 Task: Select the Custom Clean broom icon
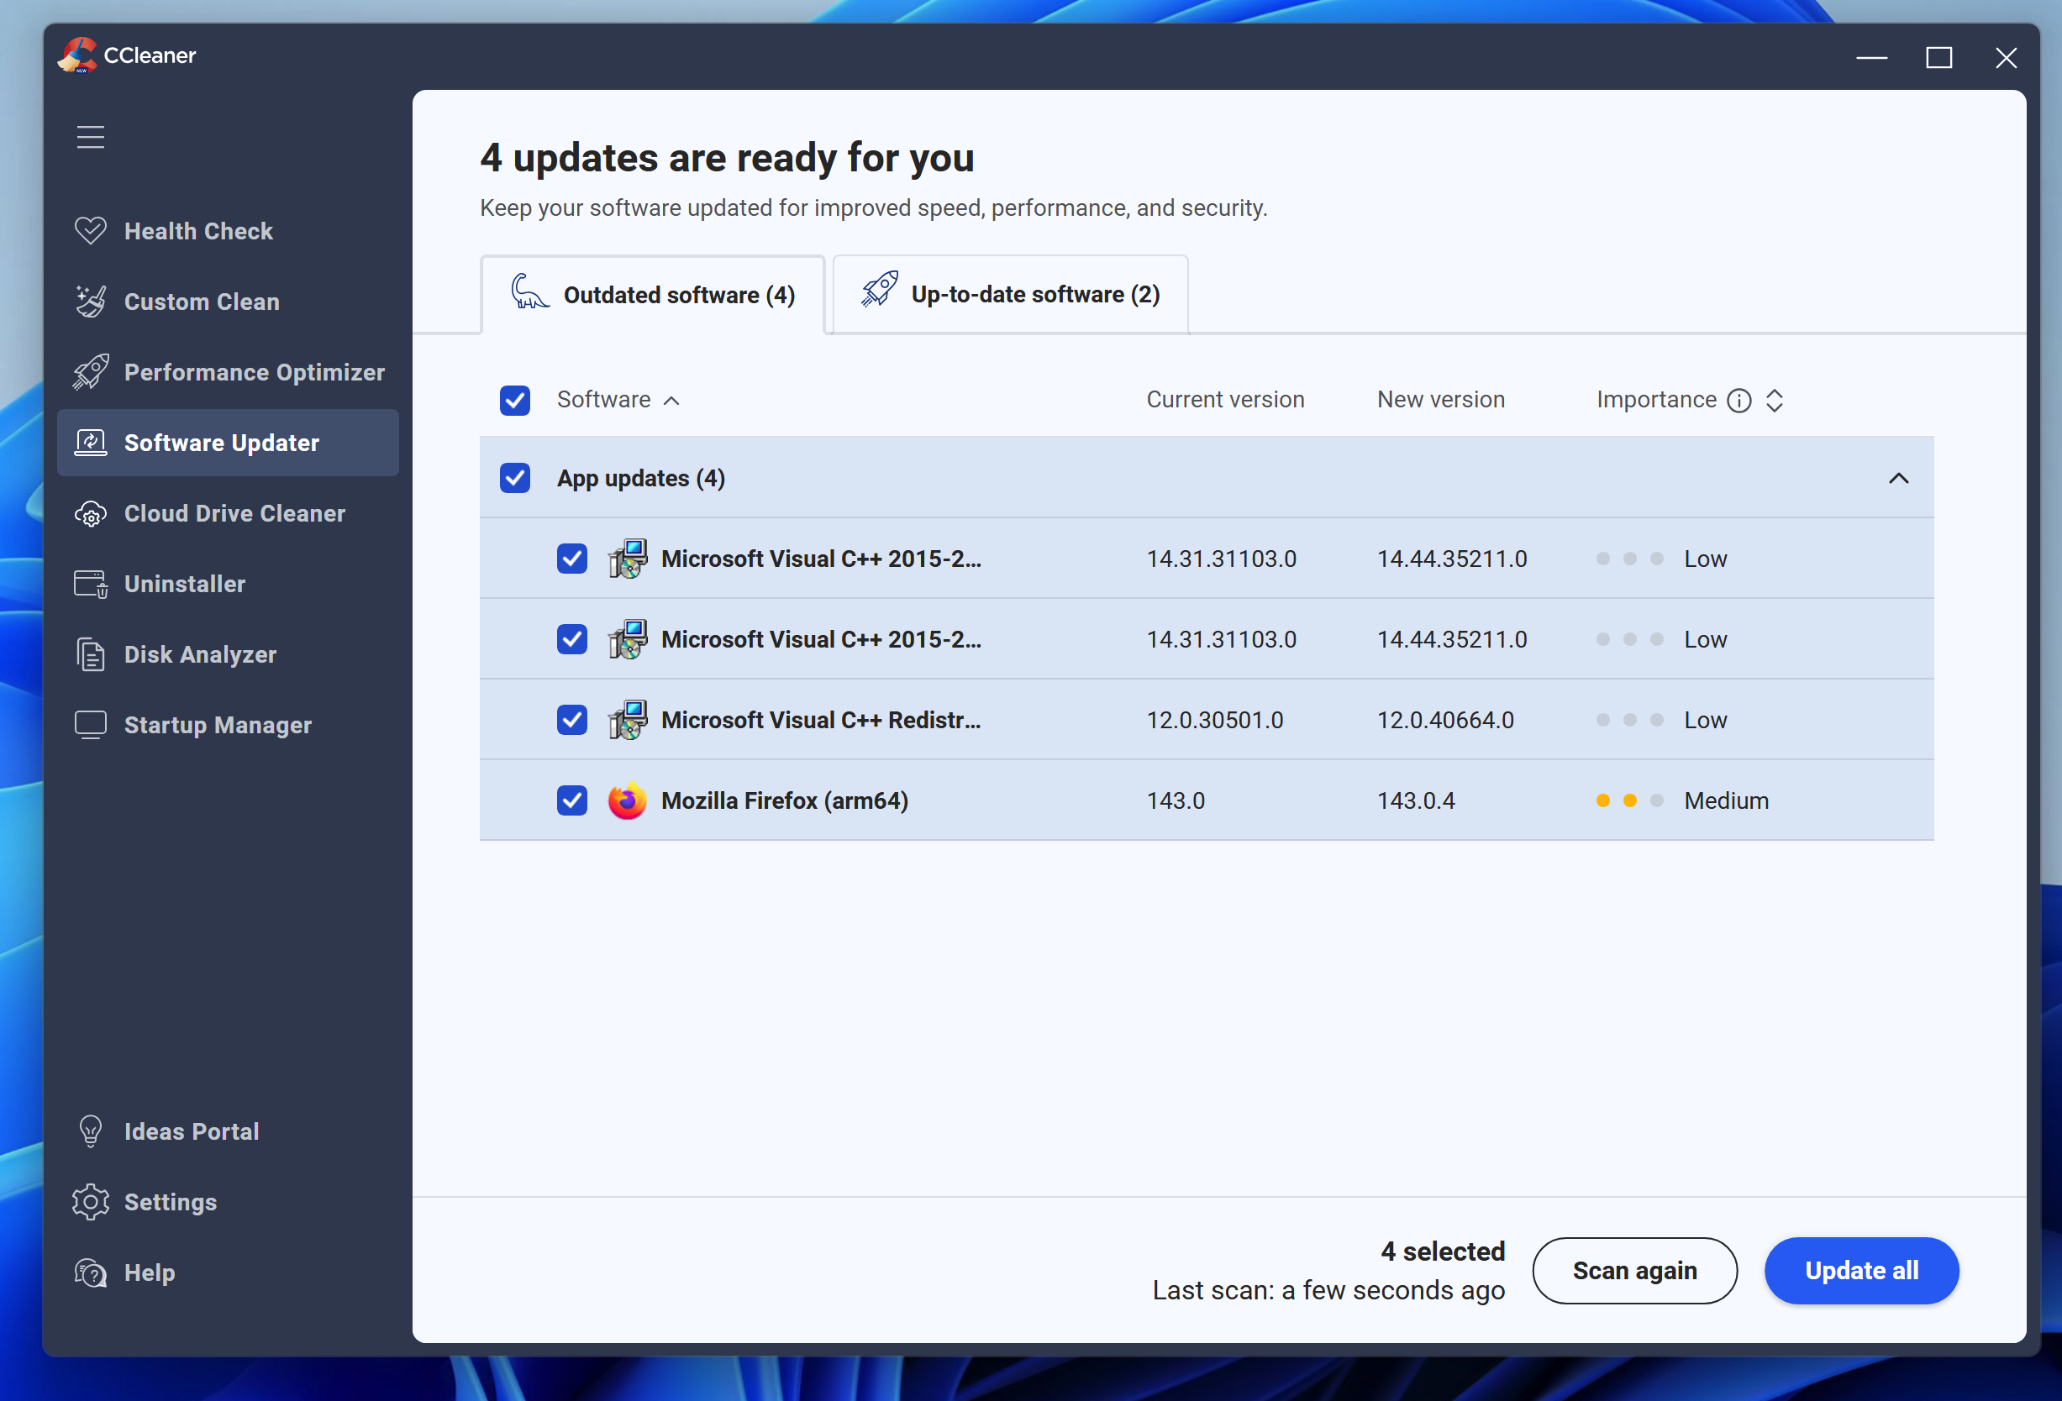(x=91, y=302)
